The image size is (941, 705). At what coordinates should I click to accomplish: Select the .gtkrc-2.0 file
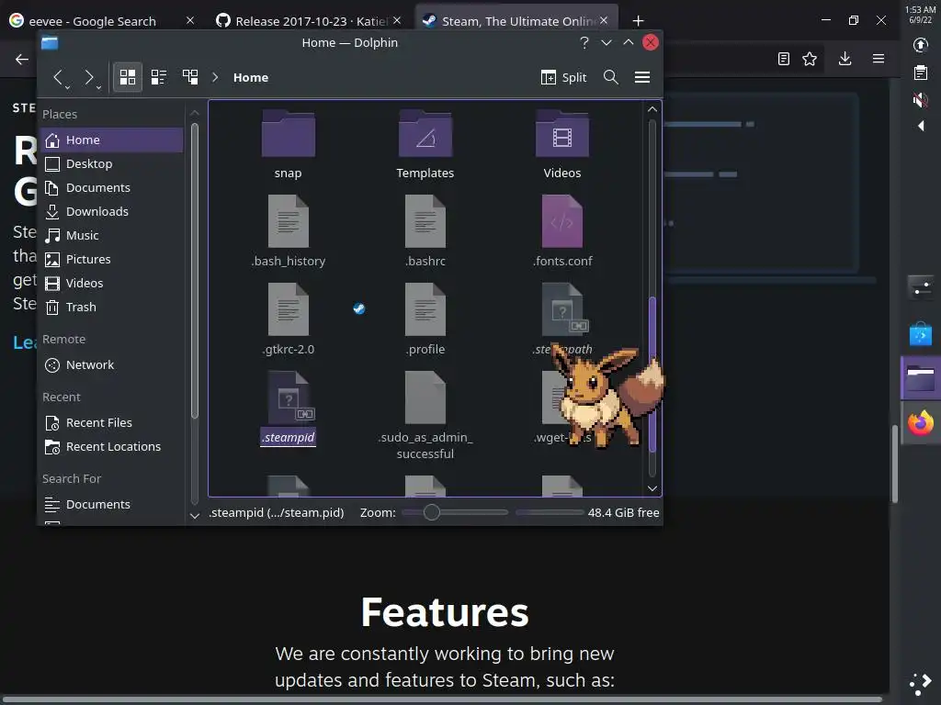[288, 319]
